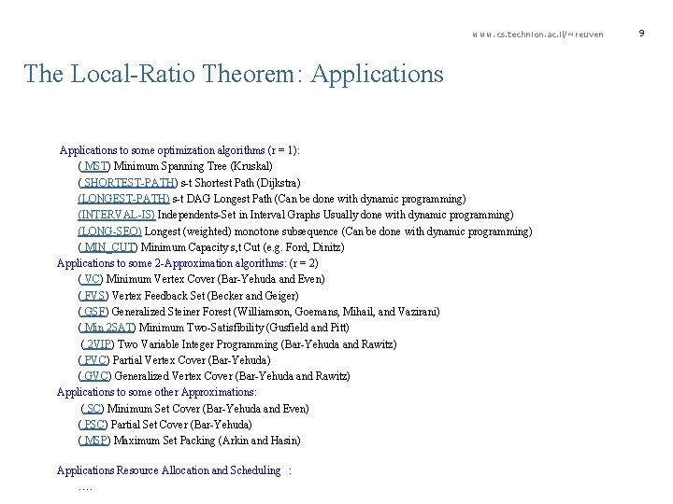The width and height of the screenshot is (673, 504).
Task: Follow the MIN_CUT hyperlink
Action: click(x=108, y=247)
